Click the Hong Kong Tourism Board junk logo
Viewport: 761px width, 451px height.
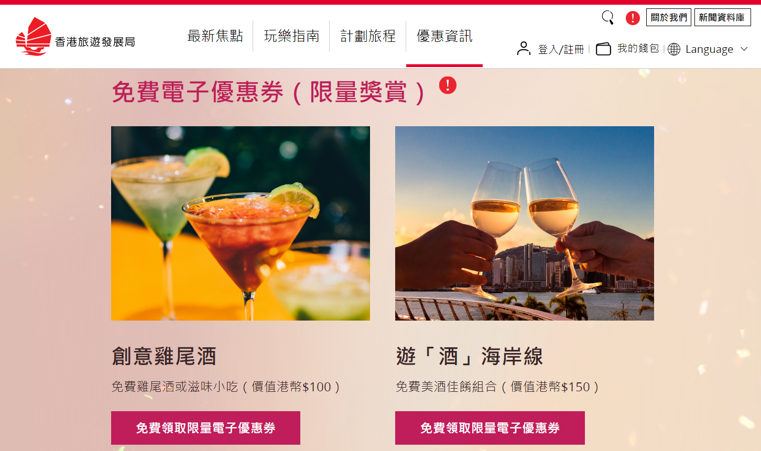(34, 37)
